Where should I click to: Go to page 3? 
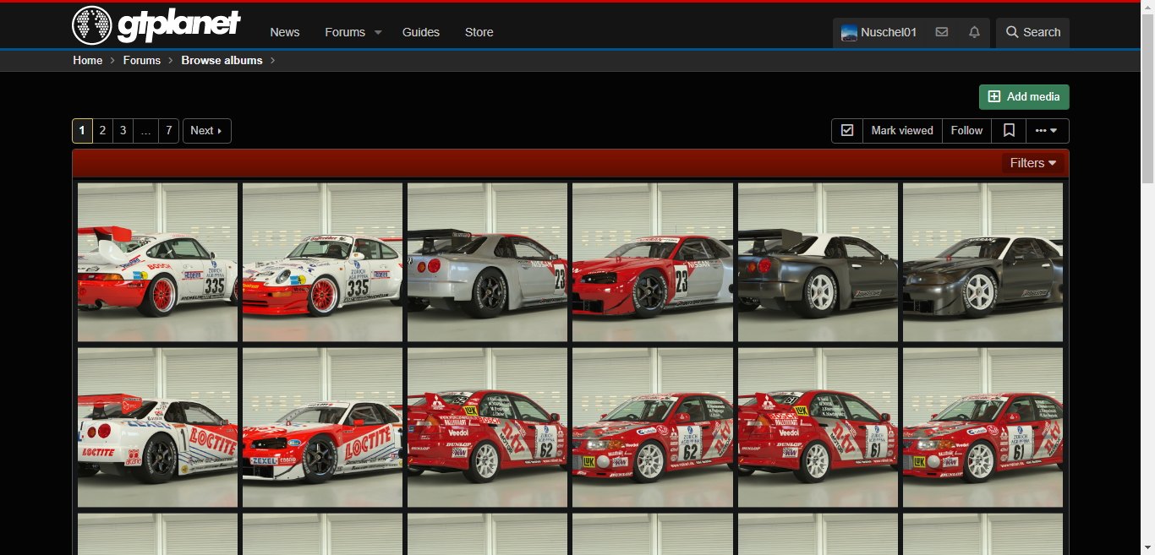(123, 131)
